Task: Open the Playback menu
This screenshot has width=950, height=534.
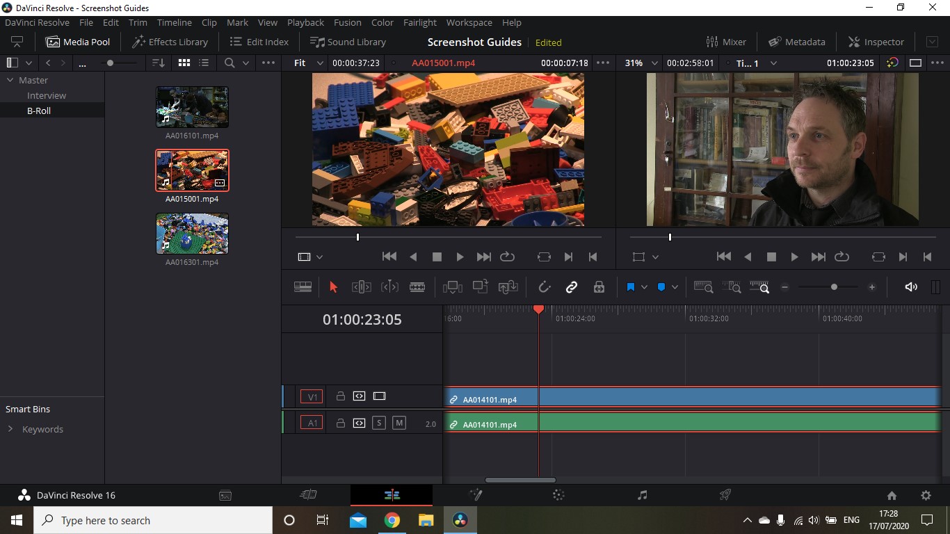Action: [305, 22]
